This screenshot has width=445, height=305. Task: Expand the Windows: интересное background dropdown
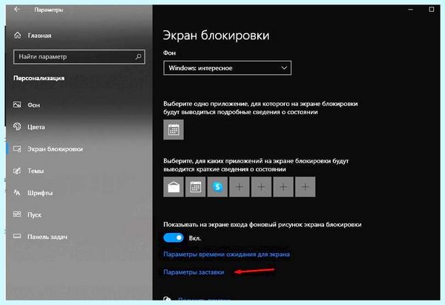(228, 68)
